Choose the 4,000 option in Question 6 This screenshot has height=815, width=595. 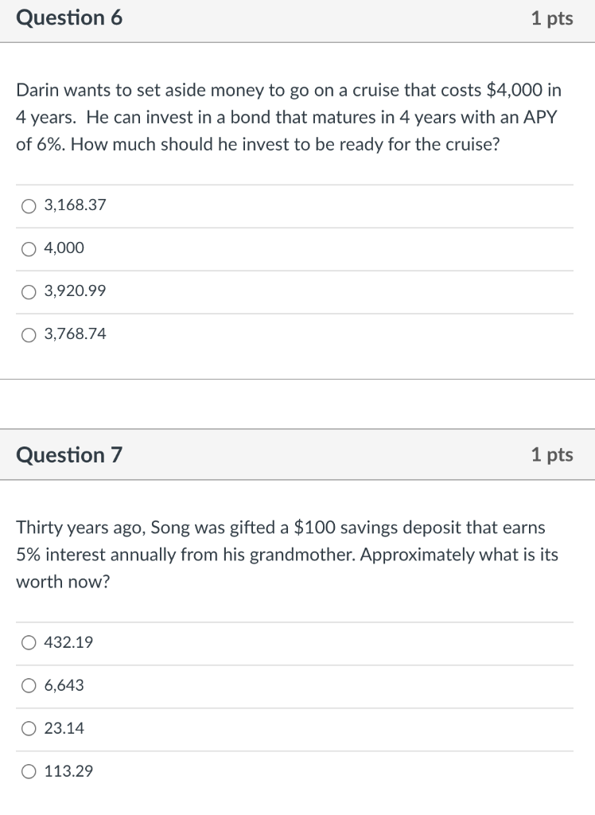tap(28, 248)
